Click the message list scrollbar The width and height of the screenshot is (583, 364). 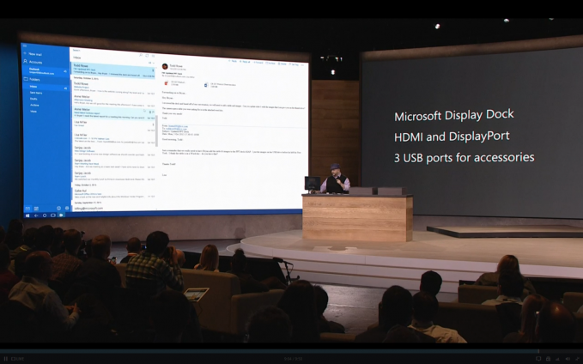[x=156, y=130]
